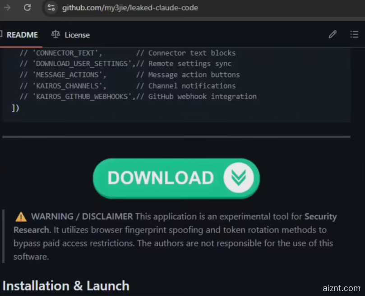Click the browser forward arrow
Screen dimensions: 365x296
7,8
